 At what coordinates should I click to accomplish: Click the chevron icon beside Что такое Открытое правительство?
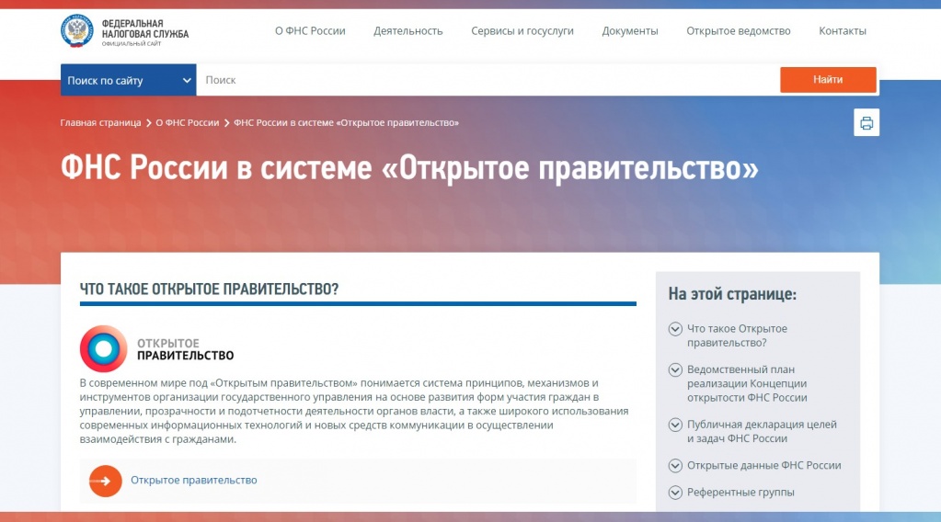coord(675,328)
